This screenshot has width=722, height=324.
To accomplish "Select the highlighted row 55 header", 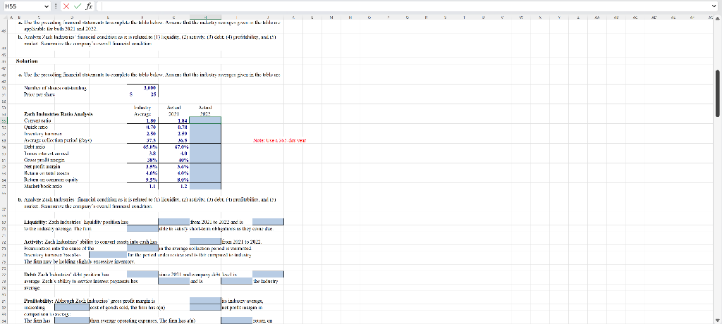I will point(4,120).
